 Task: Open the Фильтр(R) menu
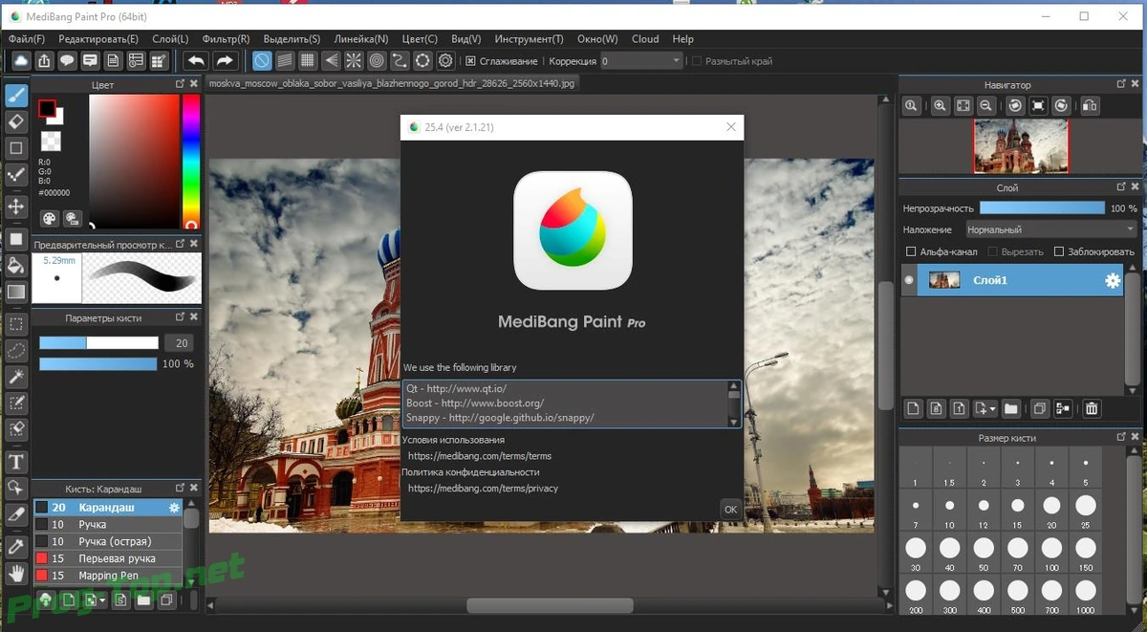[x=227, y=39]
